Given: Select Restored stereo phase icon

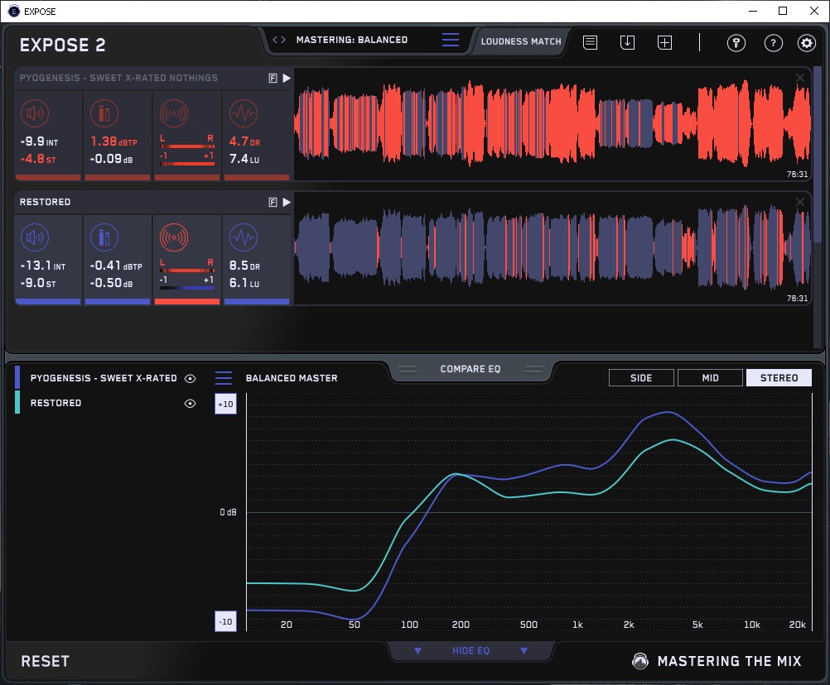Looking at the screenshot, I should coord(174,237).
